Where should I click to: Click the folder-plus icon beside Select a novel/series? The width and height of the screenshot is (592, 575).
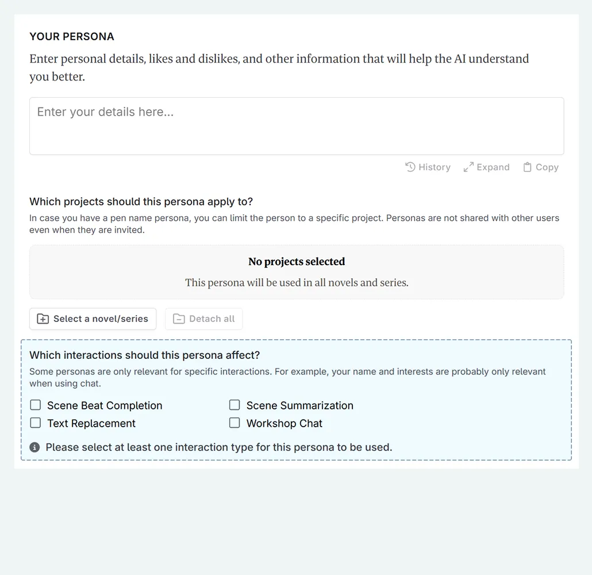click(x=43, y=319)
